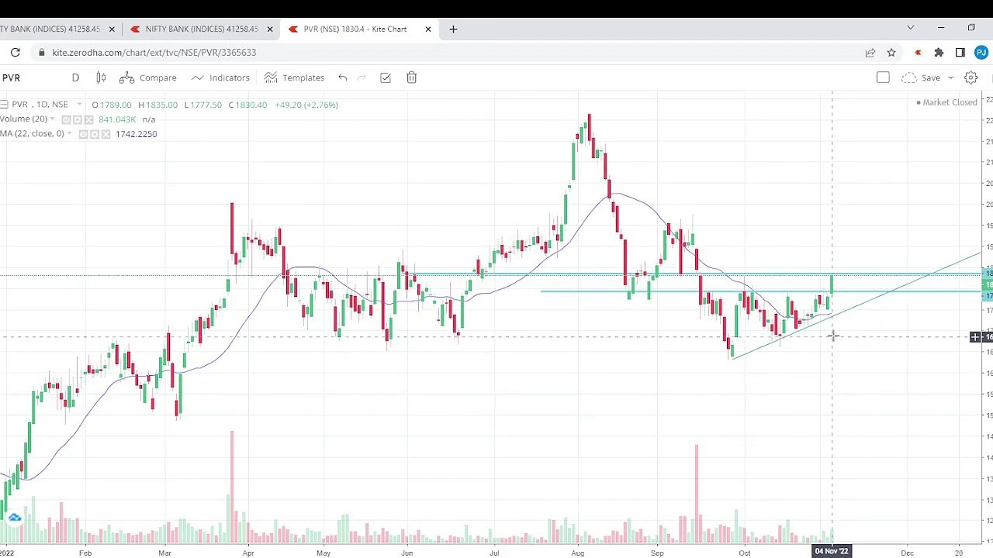Image resolution: width=993 pixels, height=558 pixels.
Task: Click the open price O 1789.00
Action: click(x=112, y=105)
